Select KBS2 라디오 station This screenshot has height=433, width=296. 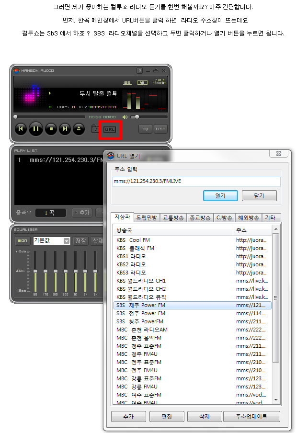(x=193, y=264)
